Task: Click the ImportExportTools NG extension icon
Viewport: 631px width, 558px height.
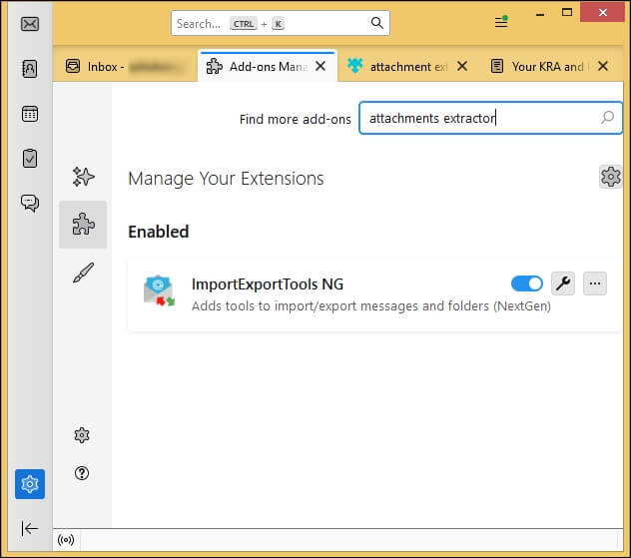Action: click(159, 290)
